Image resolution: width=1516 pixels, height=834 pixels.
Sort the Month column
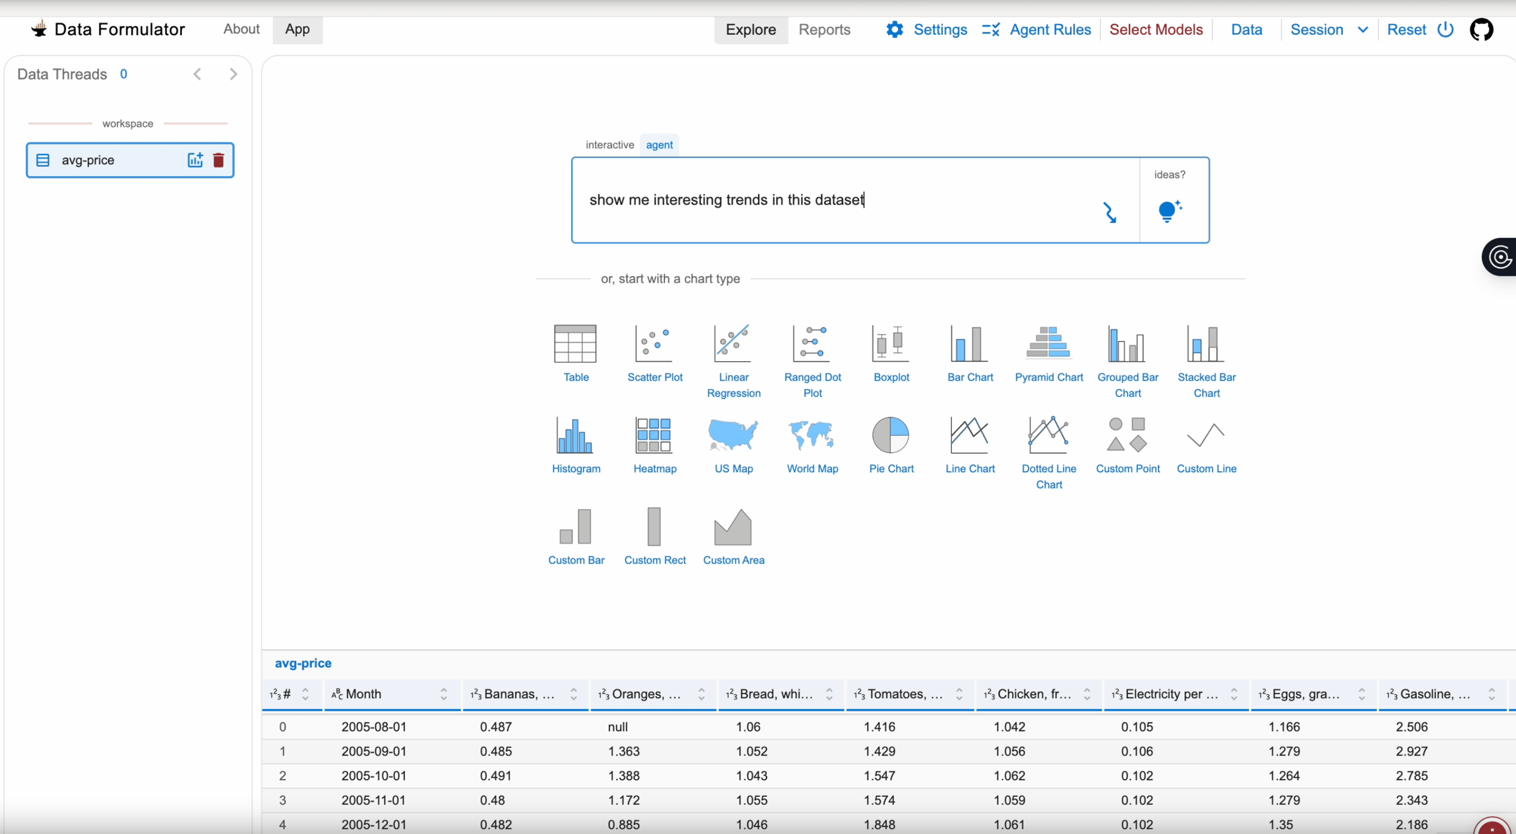[x=443, y=694]
